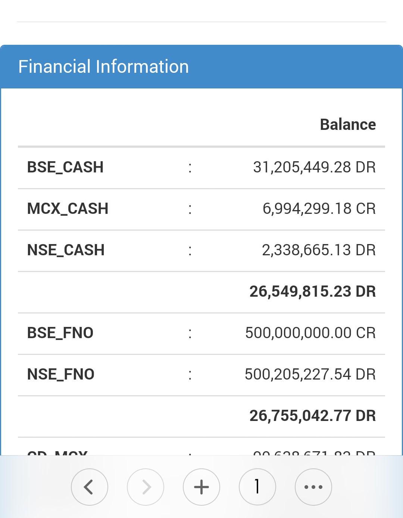Select the Financial Information panel header
Image resolution: width=403 pixels, height=518 pixels.
coord(201,67)
